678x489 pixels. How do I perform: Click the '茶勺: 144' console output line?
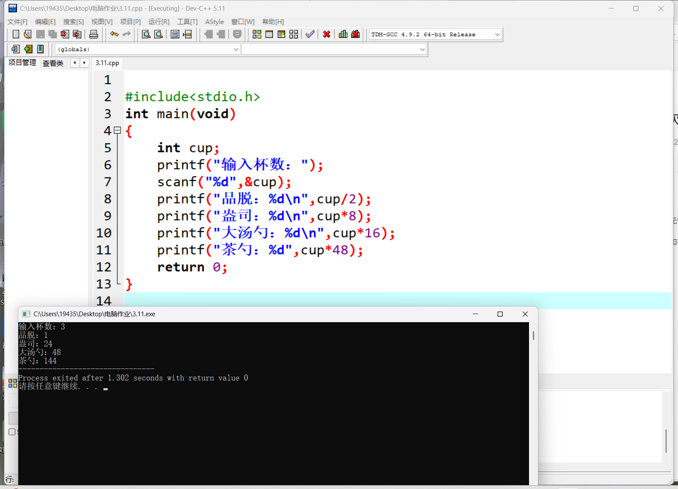(x=37, y=361)
